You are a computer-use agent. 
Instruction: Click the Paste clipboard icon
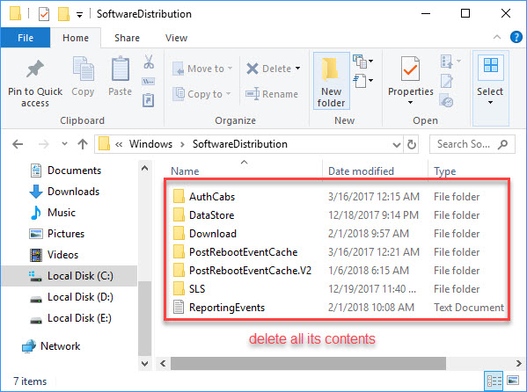121,69
